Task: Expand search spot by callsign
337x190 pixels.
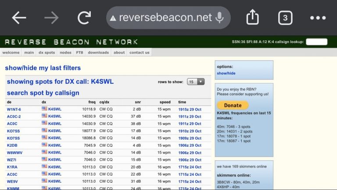Action: click(43, 93)
